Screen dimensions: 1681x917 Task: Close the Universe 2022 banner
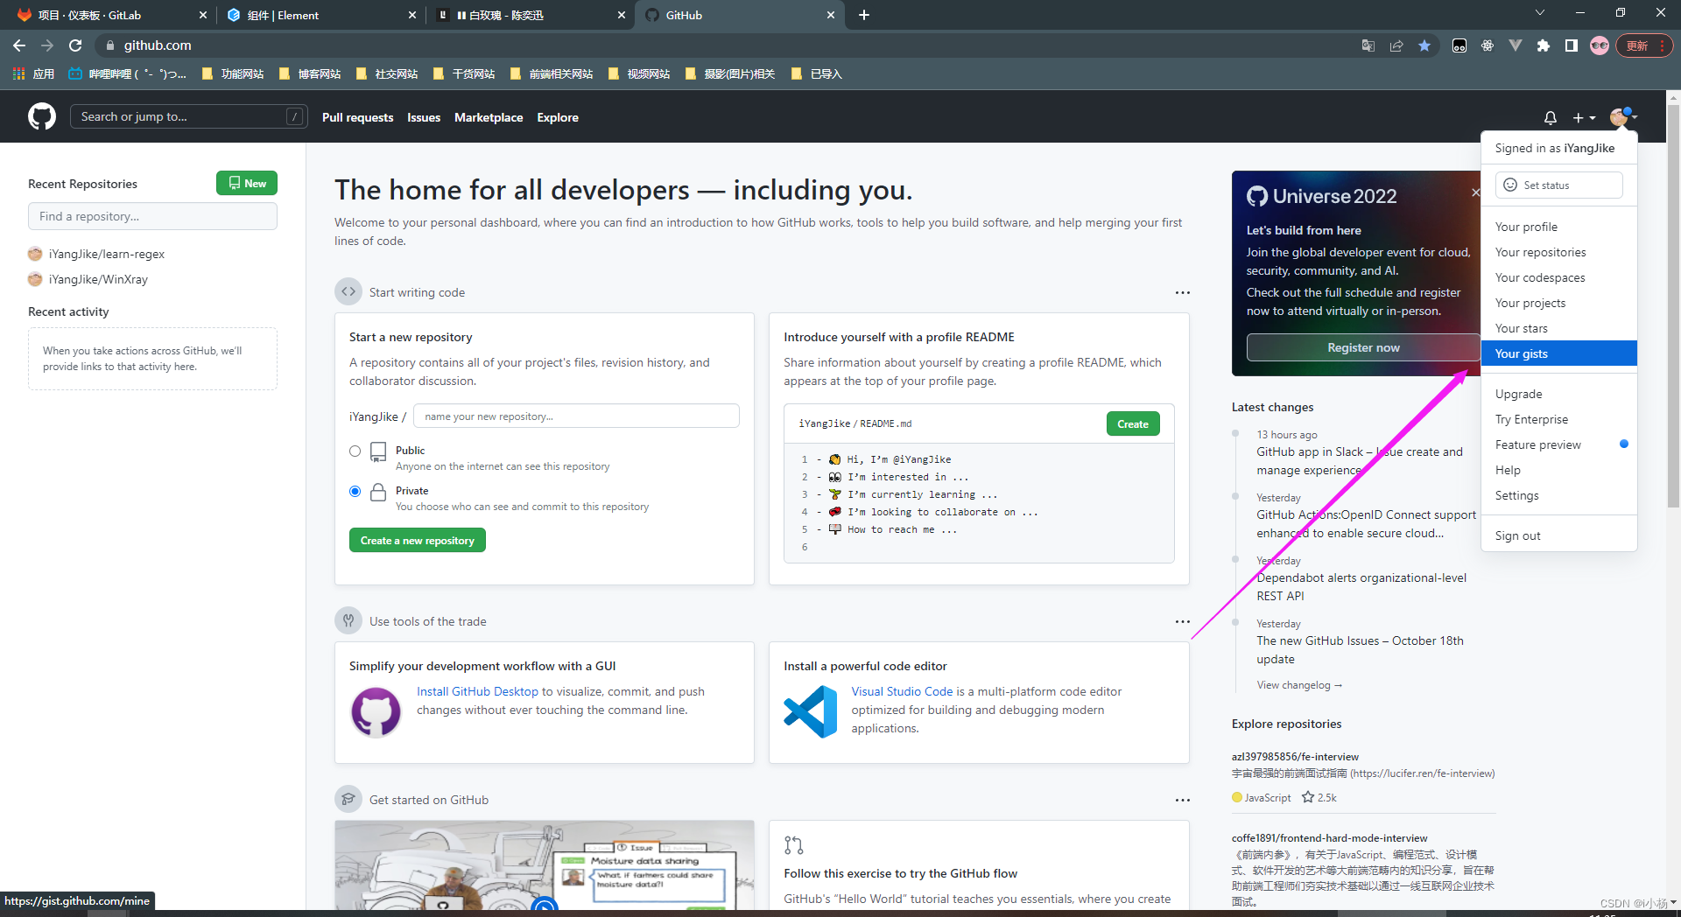click(x=1475, y=192)
